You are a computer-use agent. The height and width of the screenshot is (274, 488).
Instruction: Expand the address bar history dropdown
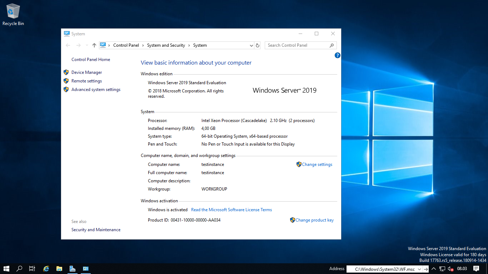click(251, 46)
